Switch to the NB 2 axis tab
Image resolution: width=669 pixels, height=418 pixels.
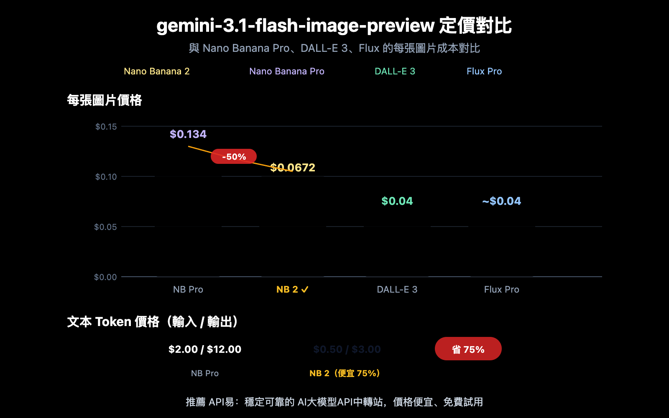tap(288, 289)
